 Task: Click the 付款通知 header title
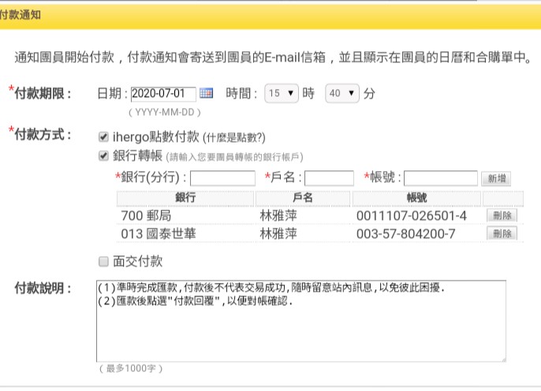point(20,15)
